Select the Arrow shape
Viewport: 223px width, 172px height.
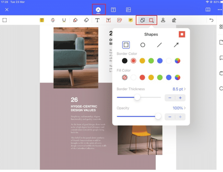176,45
